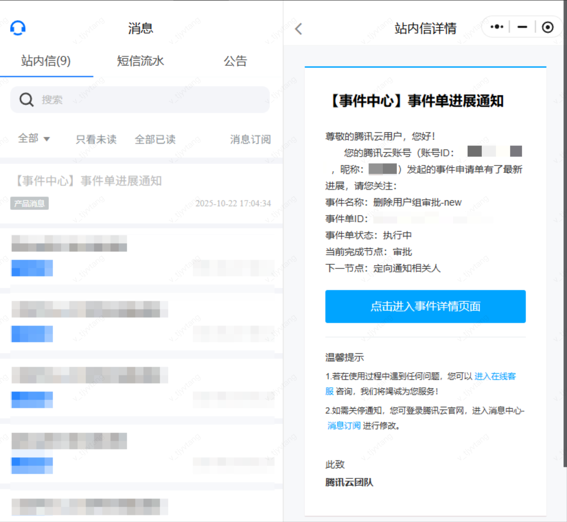This screenshot has height=522, width=567.
Task: Click the 尊敬的腾讯云用户，您好！ greeting line
Action: pos(380,136)
